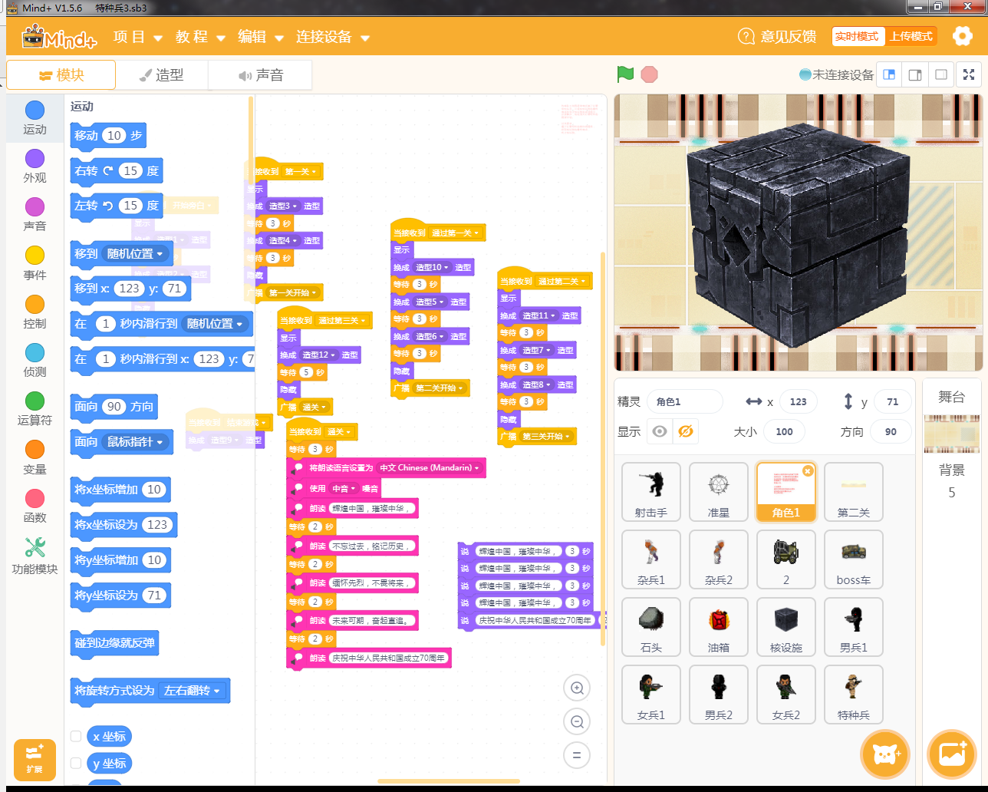This screenshot has height=792, width=988.
Task: Select the 核设施 sprite
Action: click(x=786, y=627)
